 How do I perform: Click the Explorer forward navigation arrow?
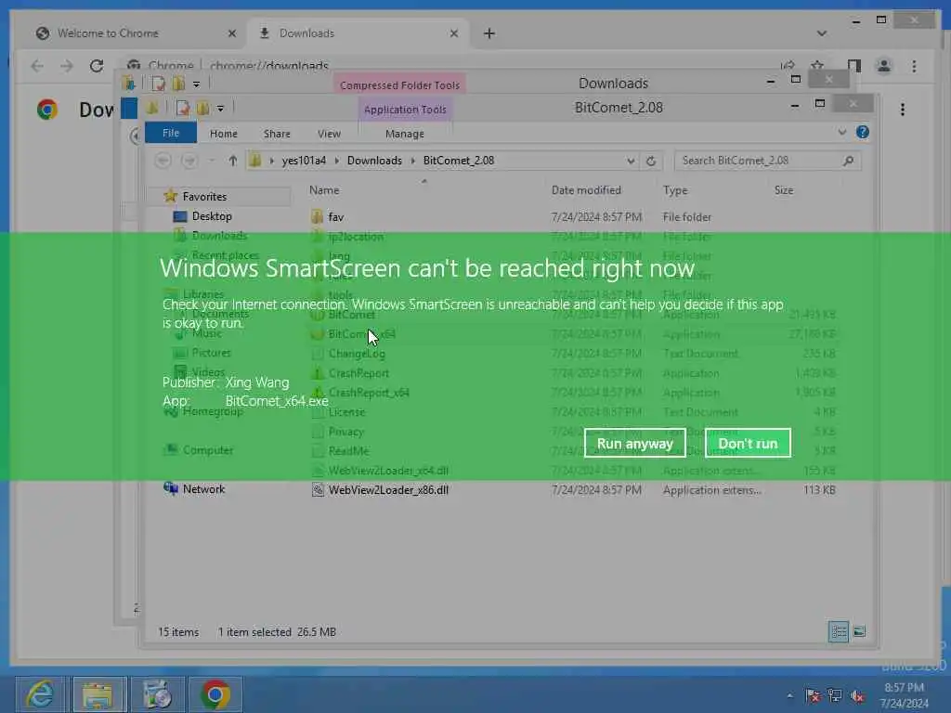189,161
